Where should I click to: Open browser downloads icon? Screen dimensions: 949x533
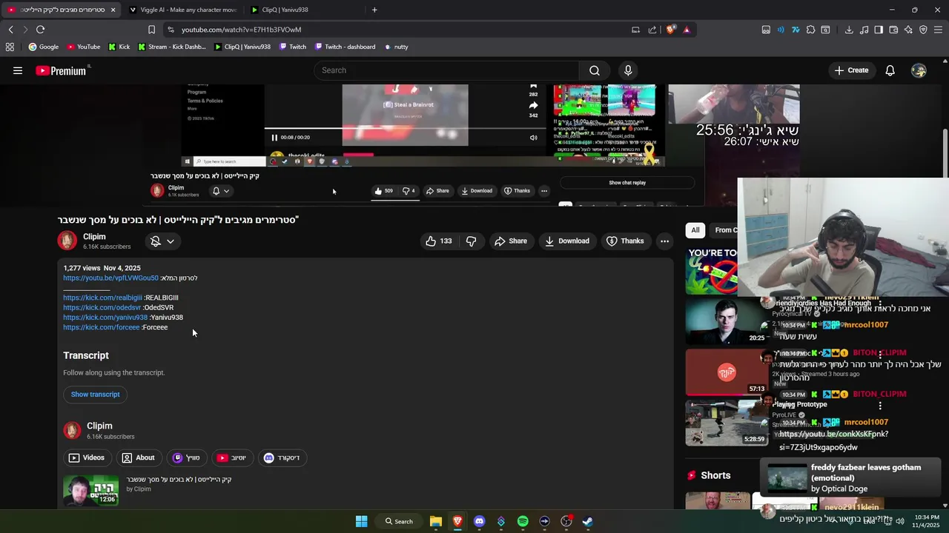(x=849, y=30)
